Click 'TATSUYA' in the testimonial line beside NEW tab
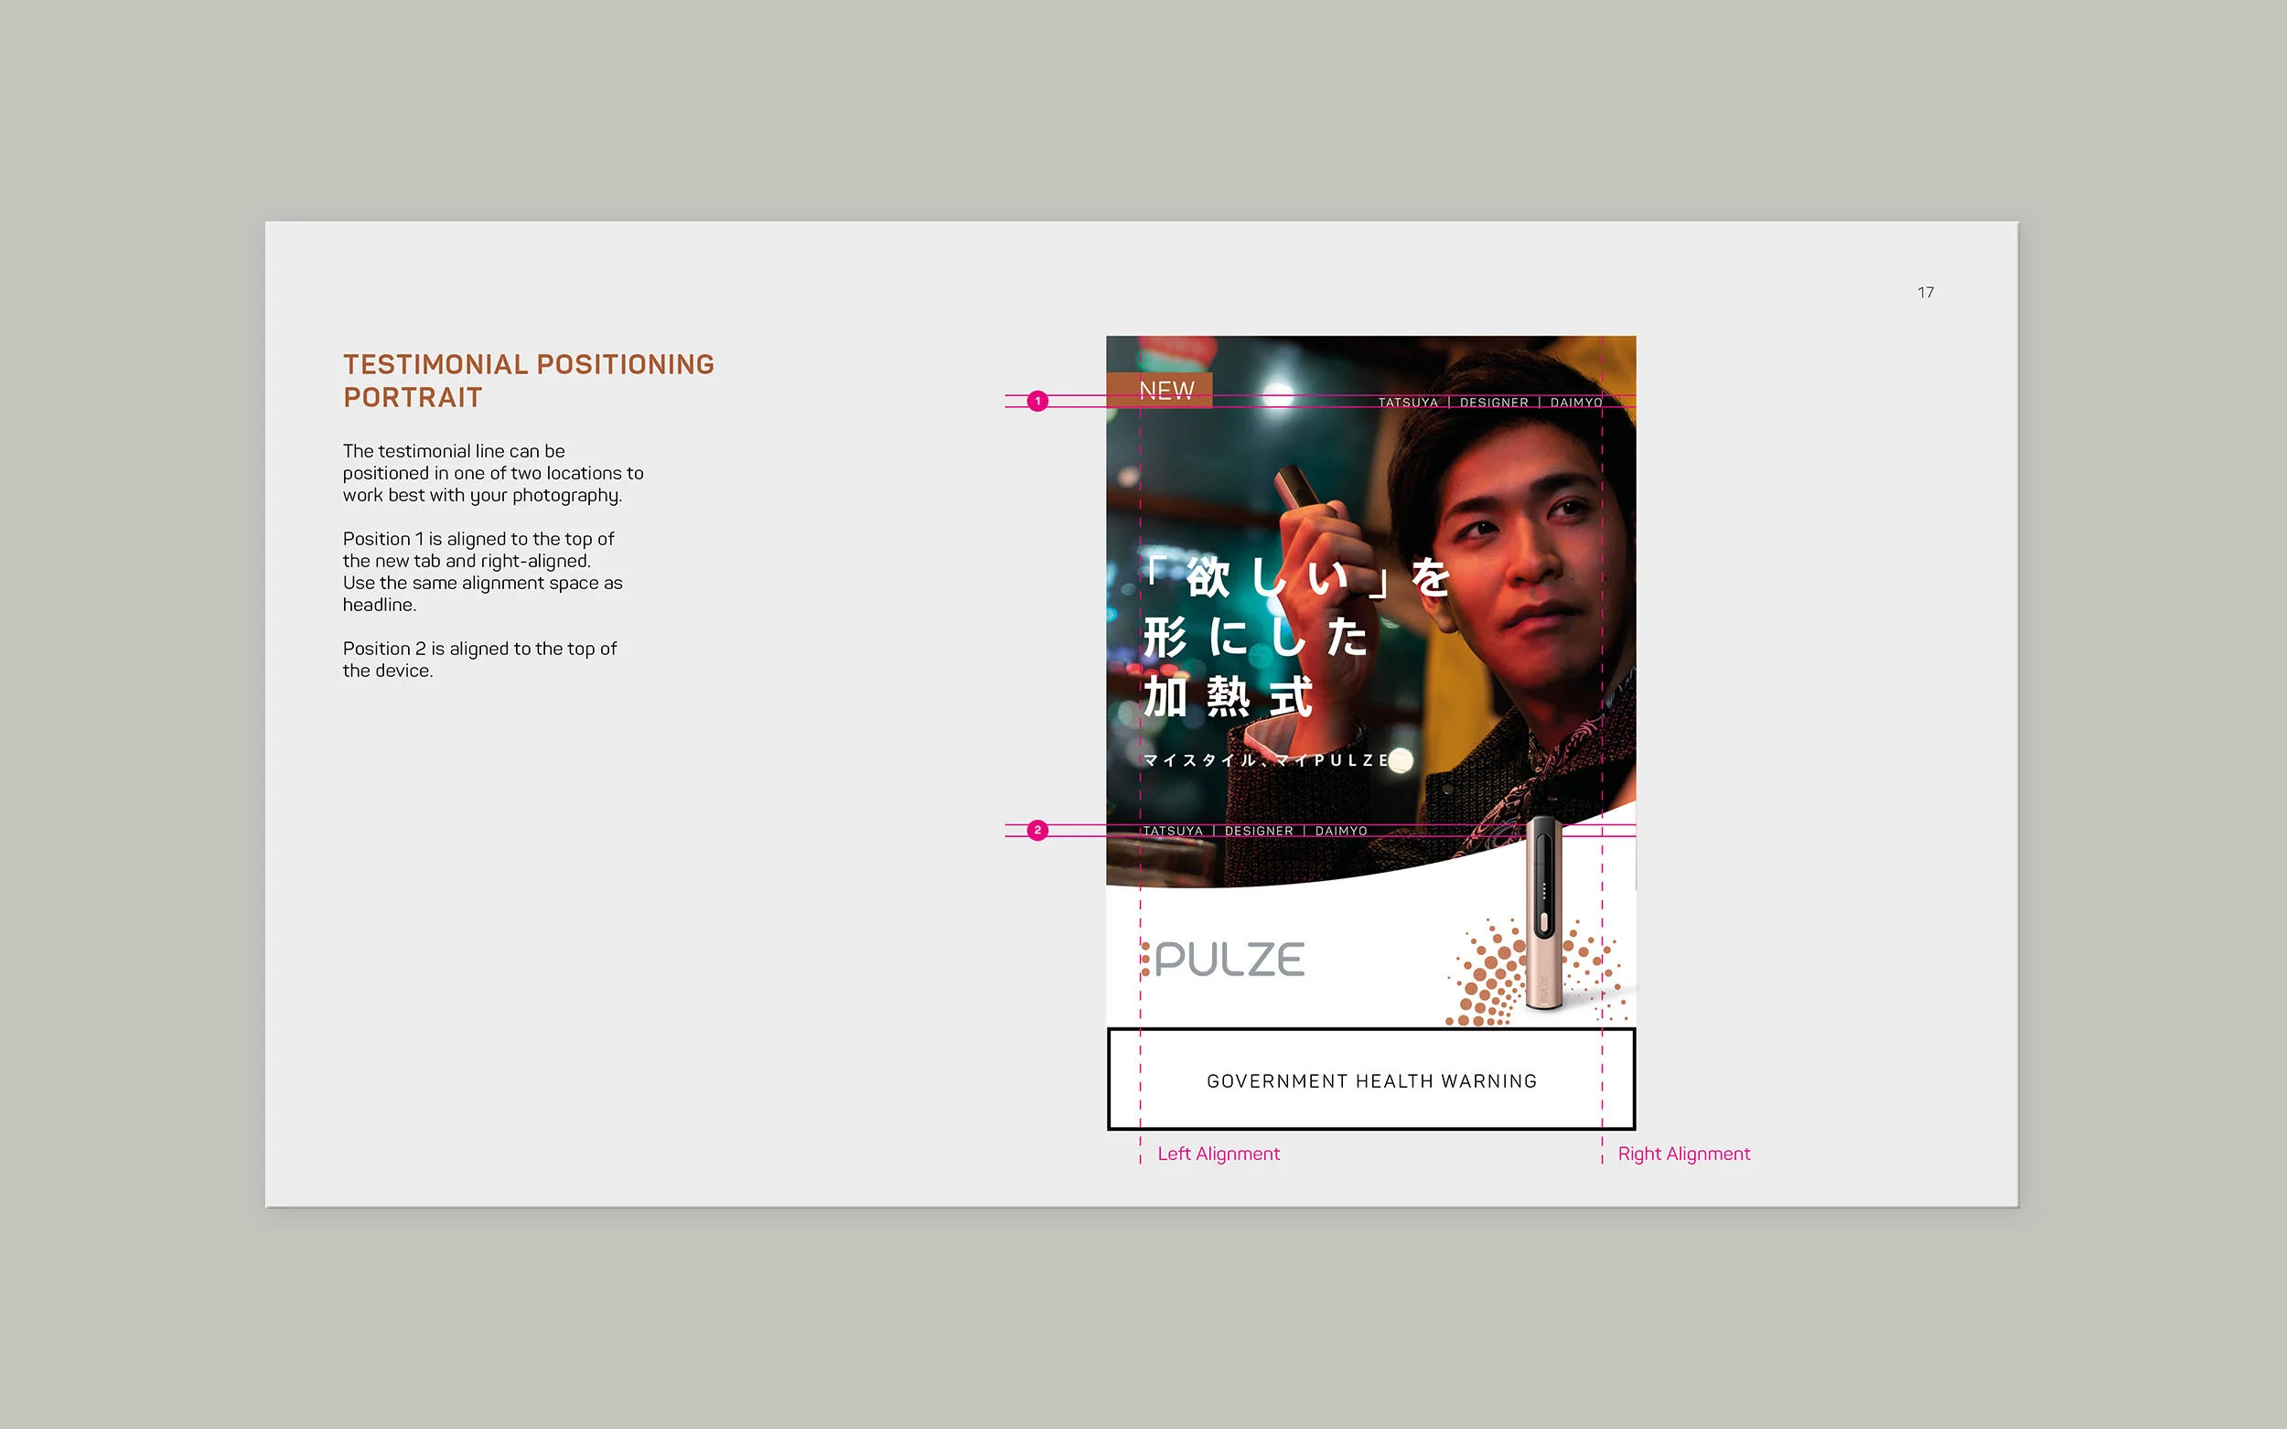The image size is (2287, 1429). click(x=1408, y=403)
